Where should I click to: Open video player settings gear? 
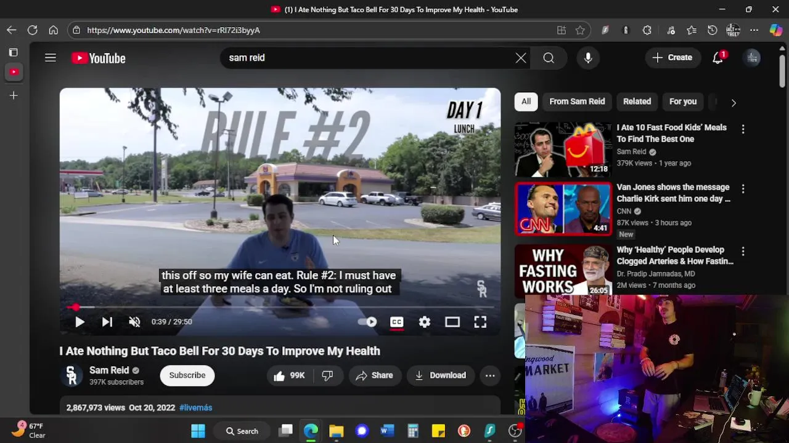[425, 322]
